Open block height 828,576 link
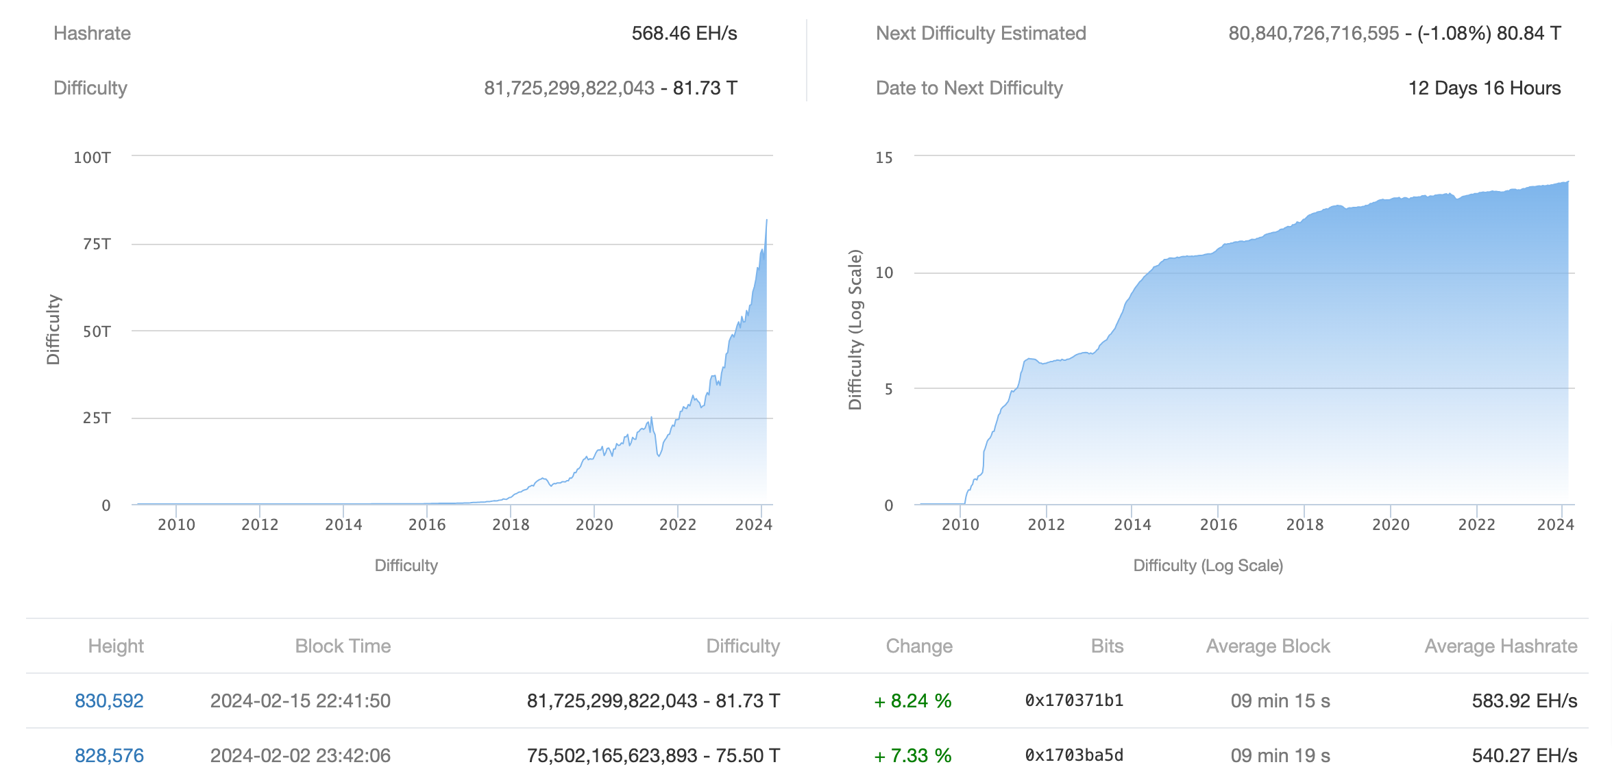The height and width of the screenshot is (782, 1612). point(109,755)
